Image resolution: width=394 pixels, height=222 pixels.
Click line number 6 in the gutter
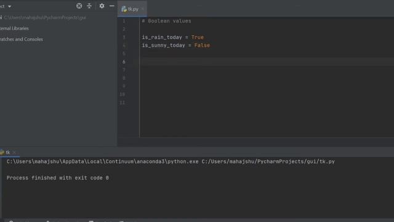click(x=124, y=62)
